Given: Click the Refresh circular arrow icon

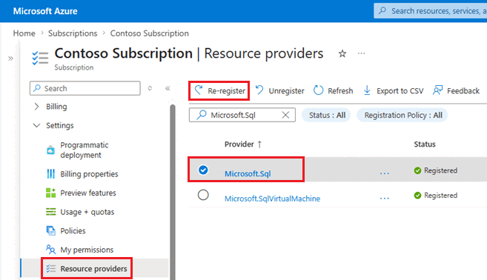Looking at the screenshot, I should [318, 90].
